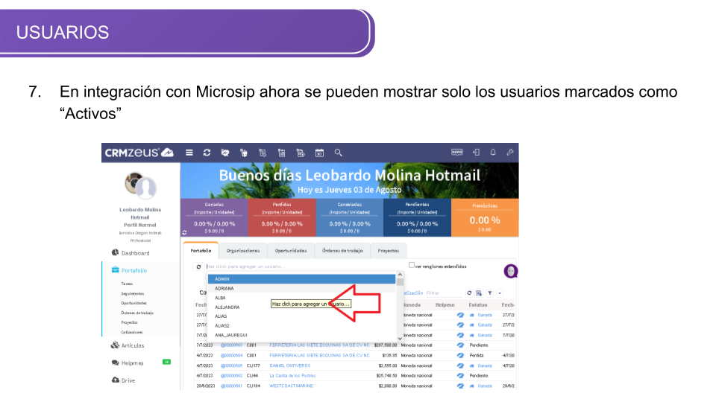Image resolution: width=716 pixels, height=402 pixels.
Task: Open the small caret dropdown beside filter
Action: point(500,293)
